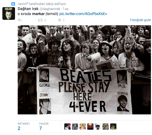Open third favoriter colorful mask avatar
This screenshot has width=152, height=135.
coord(83,127)
